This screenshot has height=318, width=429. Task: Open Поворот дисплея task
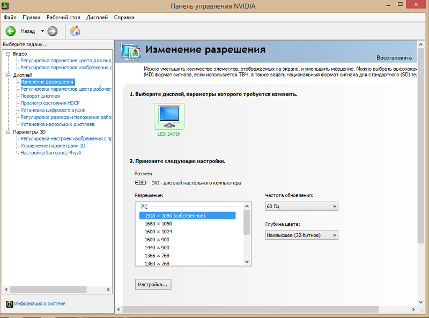[40, 96]
